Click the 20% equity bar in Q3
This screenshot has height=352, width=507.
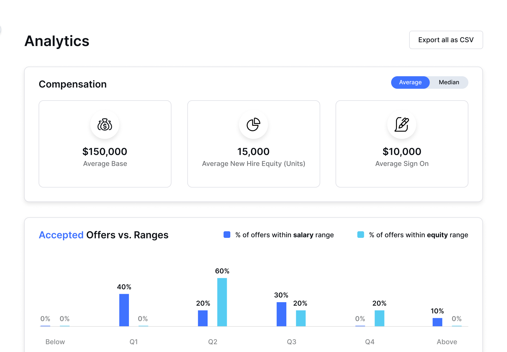(301, 318)
